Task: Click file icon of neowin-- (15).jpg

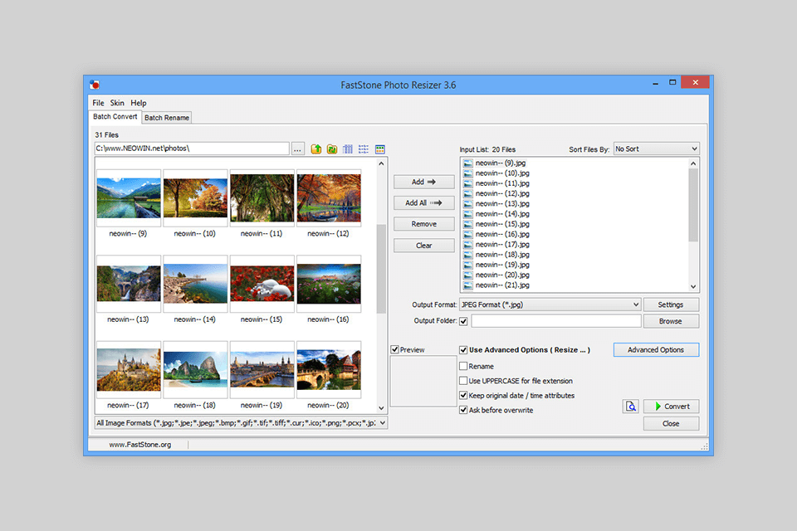Action: click(x=467, y=224)
